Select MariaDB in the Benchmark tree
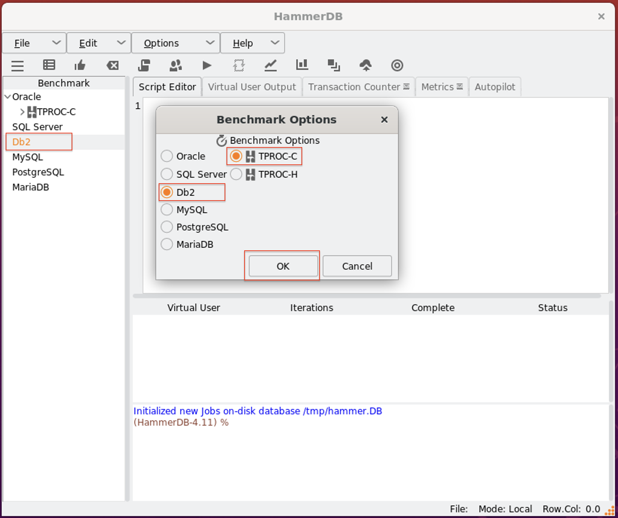618x518 pixels. 31,187
